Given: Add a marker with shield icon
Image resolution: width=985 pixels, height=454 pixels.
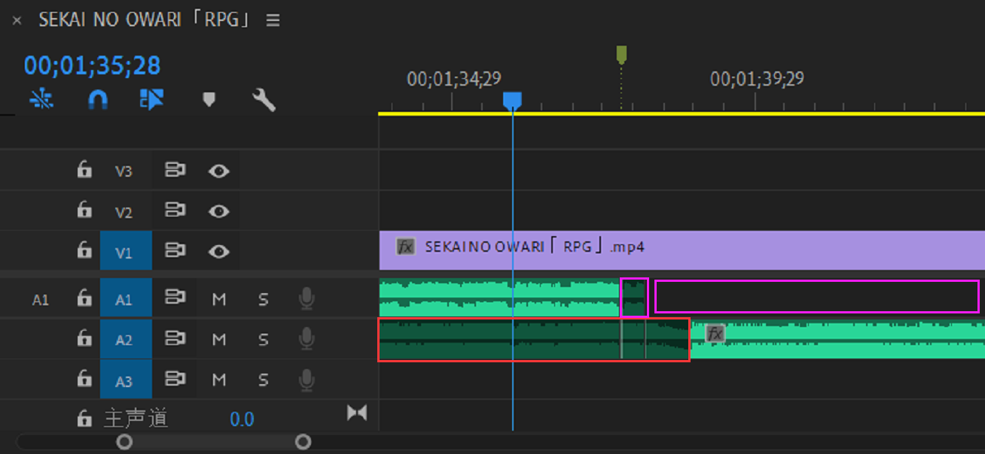Looking at the screenshot, I should click(209, 99).
